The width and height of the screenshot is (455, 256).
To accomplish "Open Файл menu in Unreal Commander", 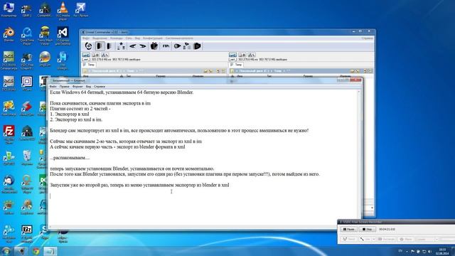I will point(85,38).
